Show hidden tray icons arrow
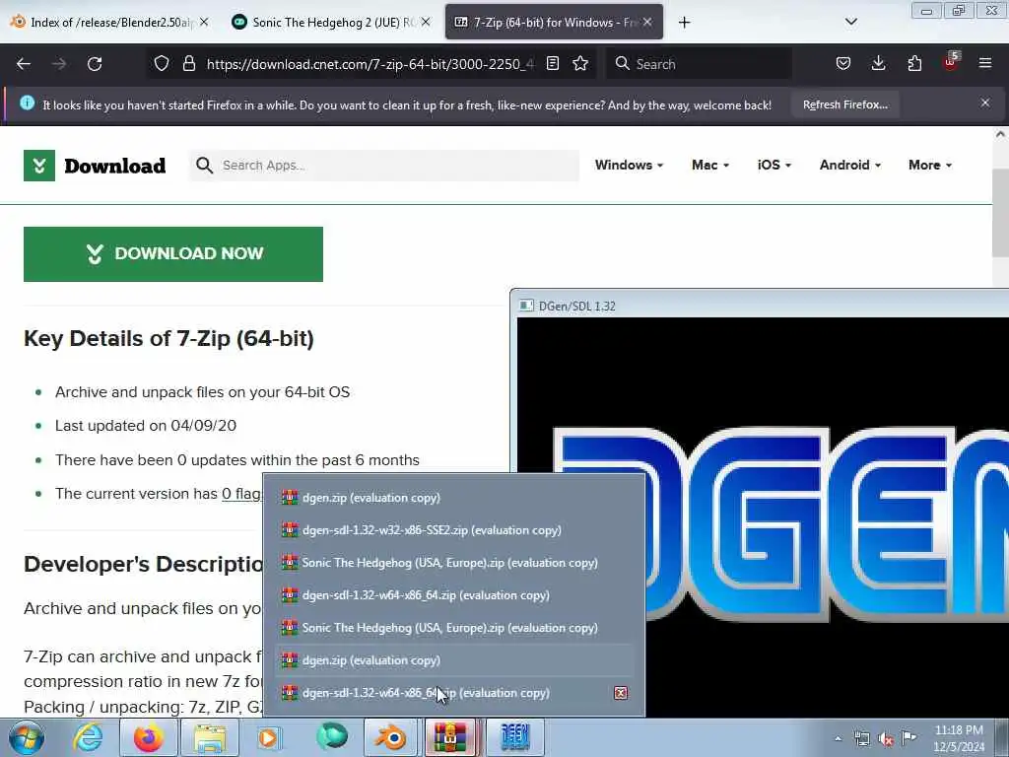1009x757 pixels. tap(838, 738)
